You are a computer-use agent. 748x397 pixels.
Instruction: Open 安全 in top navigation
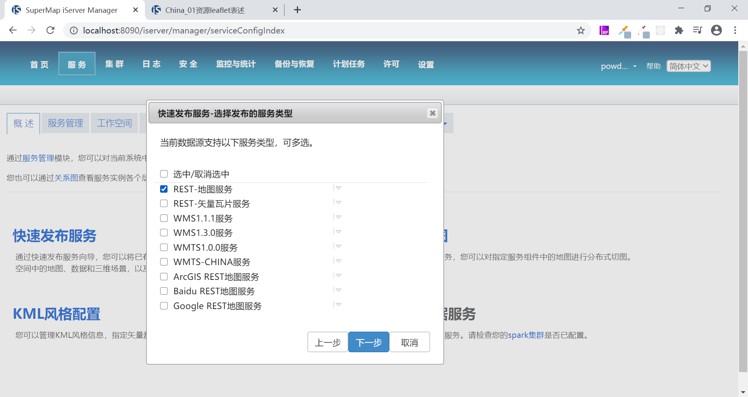(188, 64)
